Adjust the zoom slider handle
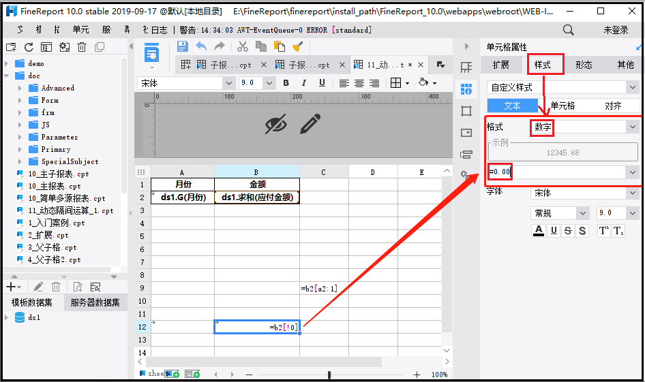This screenshot has height=382, width=645. tap(329, 375)
